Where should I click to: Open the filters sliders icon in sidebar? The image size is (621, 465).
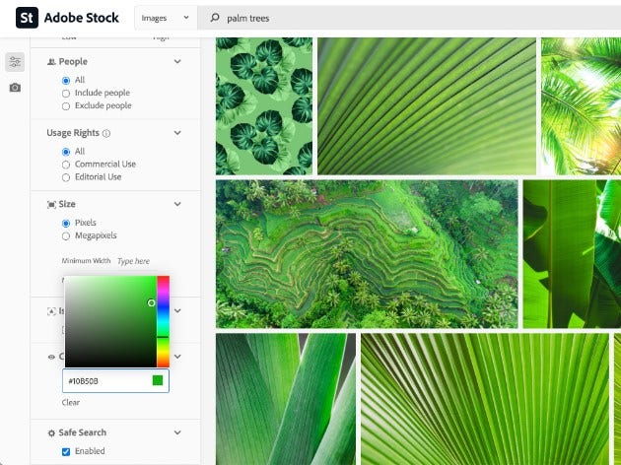[x=15, y=62]
